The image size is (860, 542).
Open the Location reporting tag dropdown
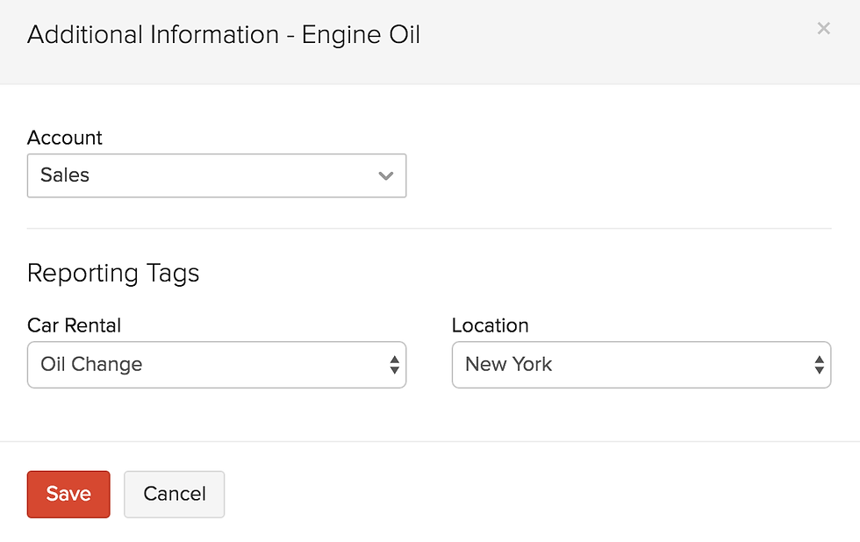(641, 365)
